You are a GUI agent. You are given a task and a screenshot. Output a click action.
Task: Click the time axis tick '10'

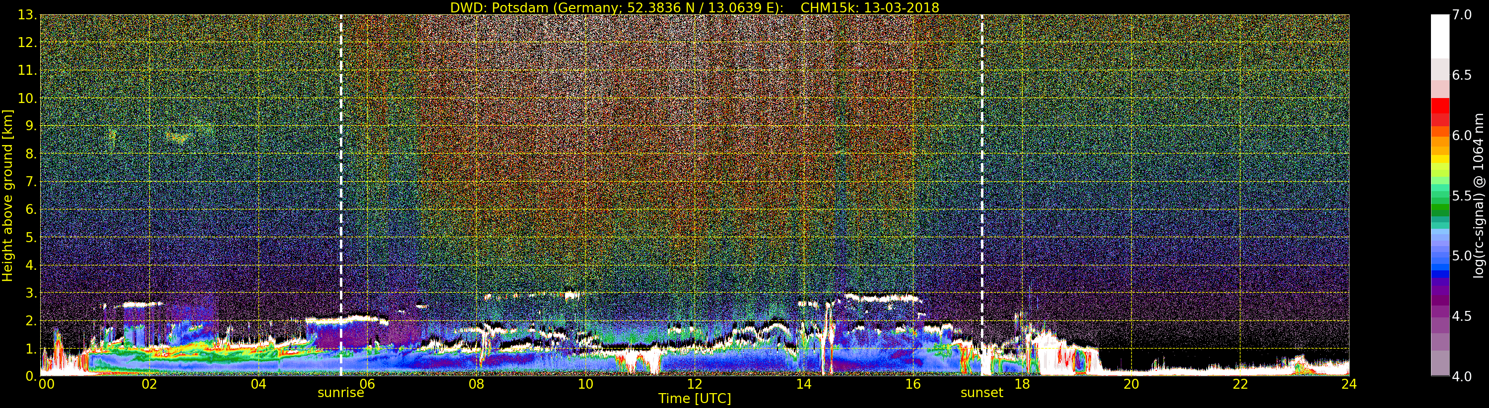(x=585, y=384)
